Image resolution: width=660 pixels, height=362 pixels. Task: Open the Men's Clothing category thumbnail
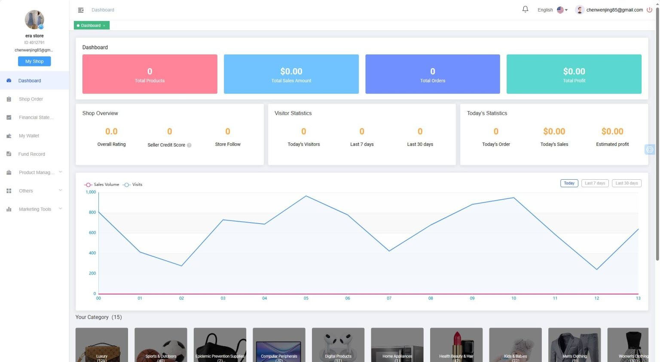[574, 345]
